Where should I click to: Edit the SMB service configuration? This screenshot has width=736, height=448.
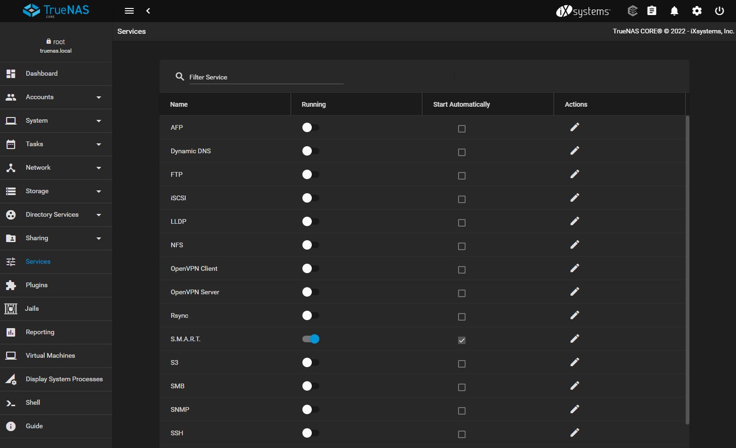coord(574,386)
